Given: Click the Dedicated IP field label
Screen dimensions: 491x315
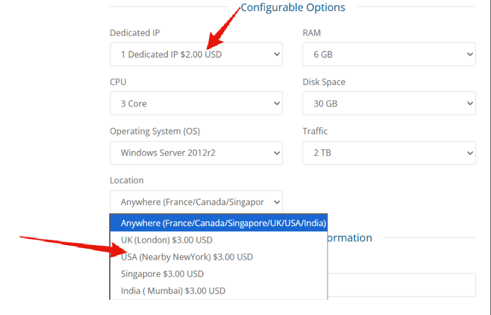Looking at the screenshot, I should pyautogui.click(x=135, y=33).
